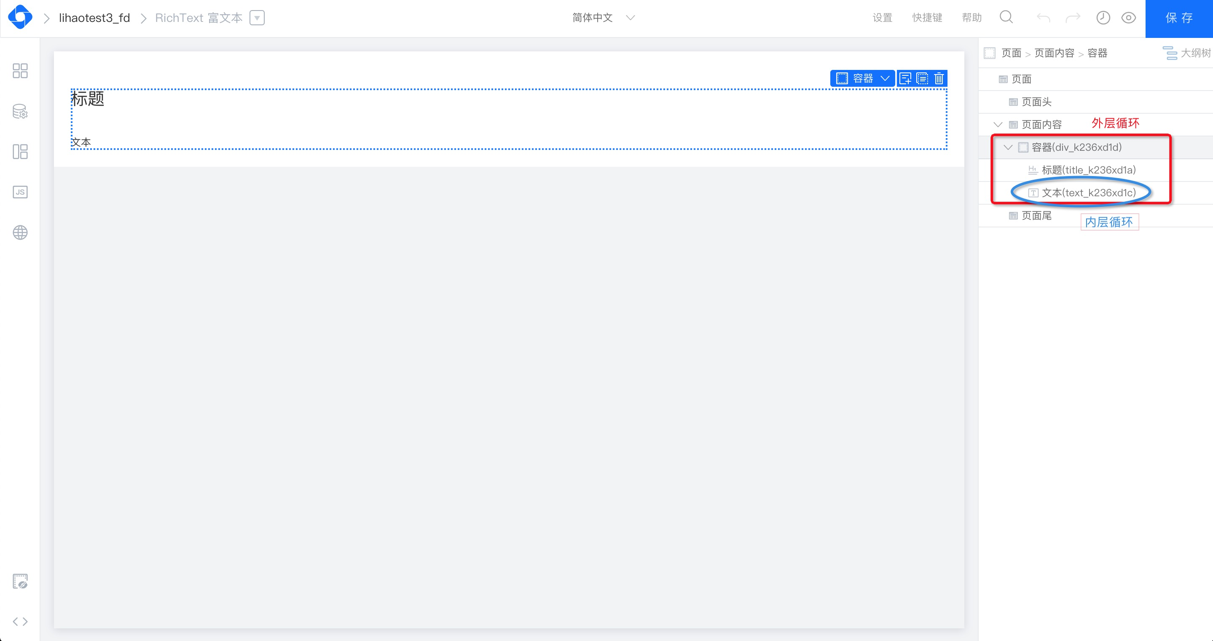
Task: Open the history clock icon
Action: pyautogui.click(x=1103, y=18)
